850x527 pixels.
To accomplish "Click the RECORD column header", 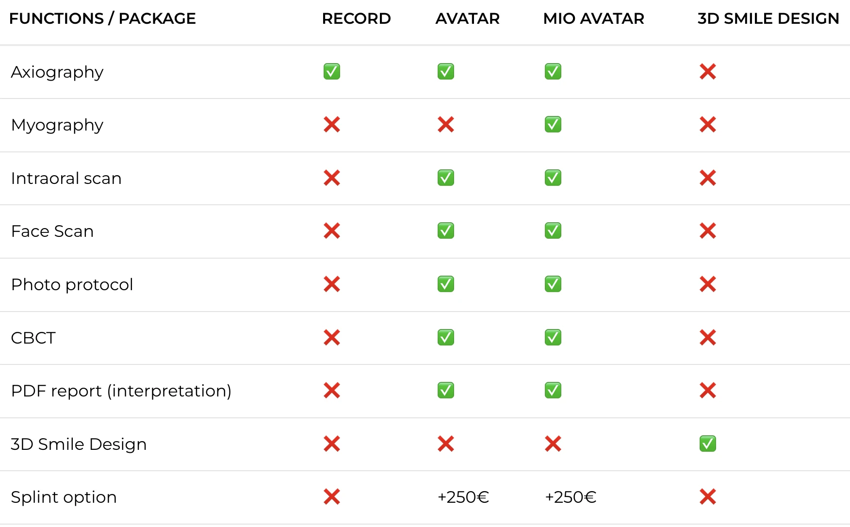I will [x=356, y=18].
